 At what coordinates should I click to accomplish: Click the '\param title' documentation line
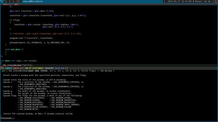[x=35, y=80]
